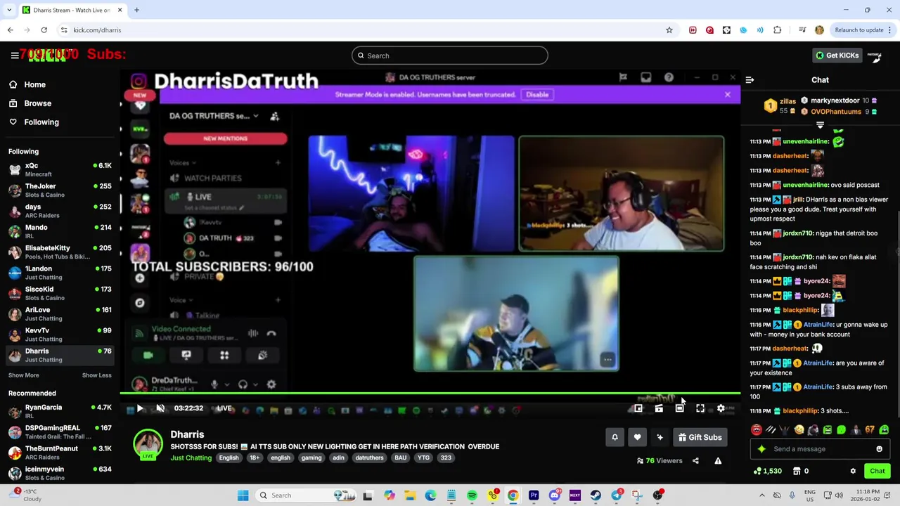The width and height of the screenshot is (900, 506).
Task: Open a new Chrome tab
Action: 136,10
